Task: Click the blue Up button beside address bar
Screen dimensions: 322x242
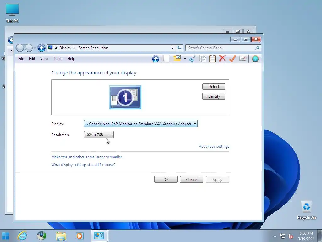Action: click(42, 48)
